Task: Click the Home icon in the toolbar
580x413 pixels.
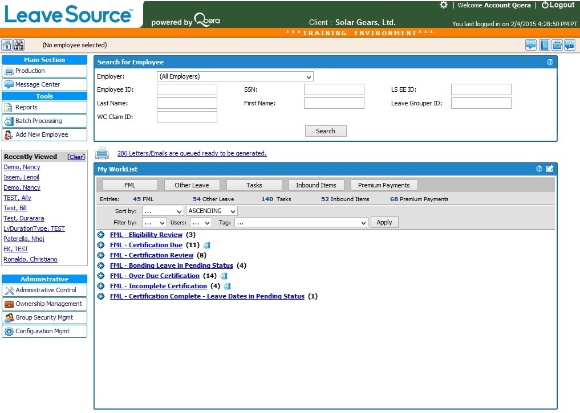Action: (7, 45)
